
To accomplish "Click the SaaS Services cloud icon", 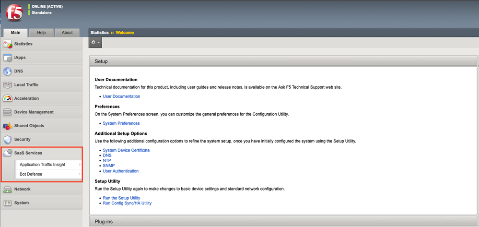I will 7,153.
